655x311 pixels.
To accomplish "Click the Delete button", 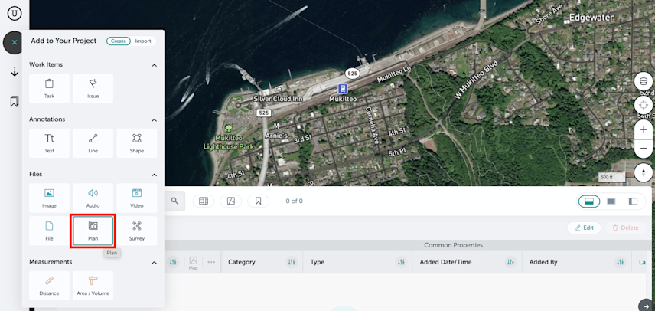I will coord(625,228).
